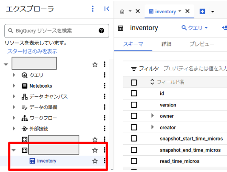Click スター付きのみを表示 link
The image size is (227, 172).
pyautogui.click(x=32, y=51)
